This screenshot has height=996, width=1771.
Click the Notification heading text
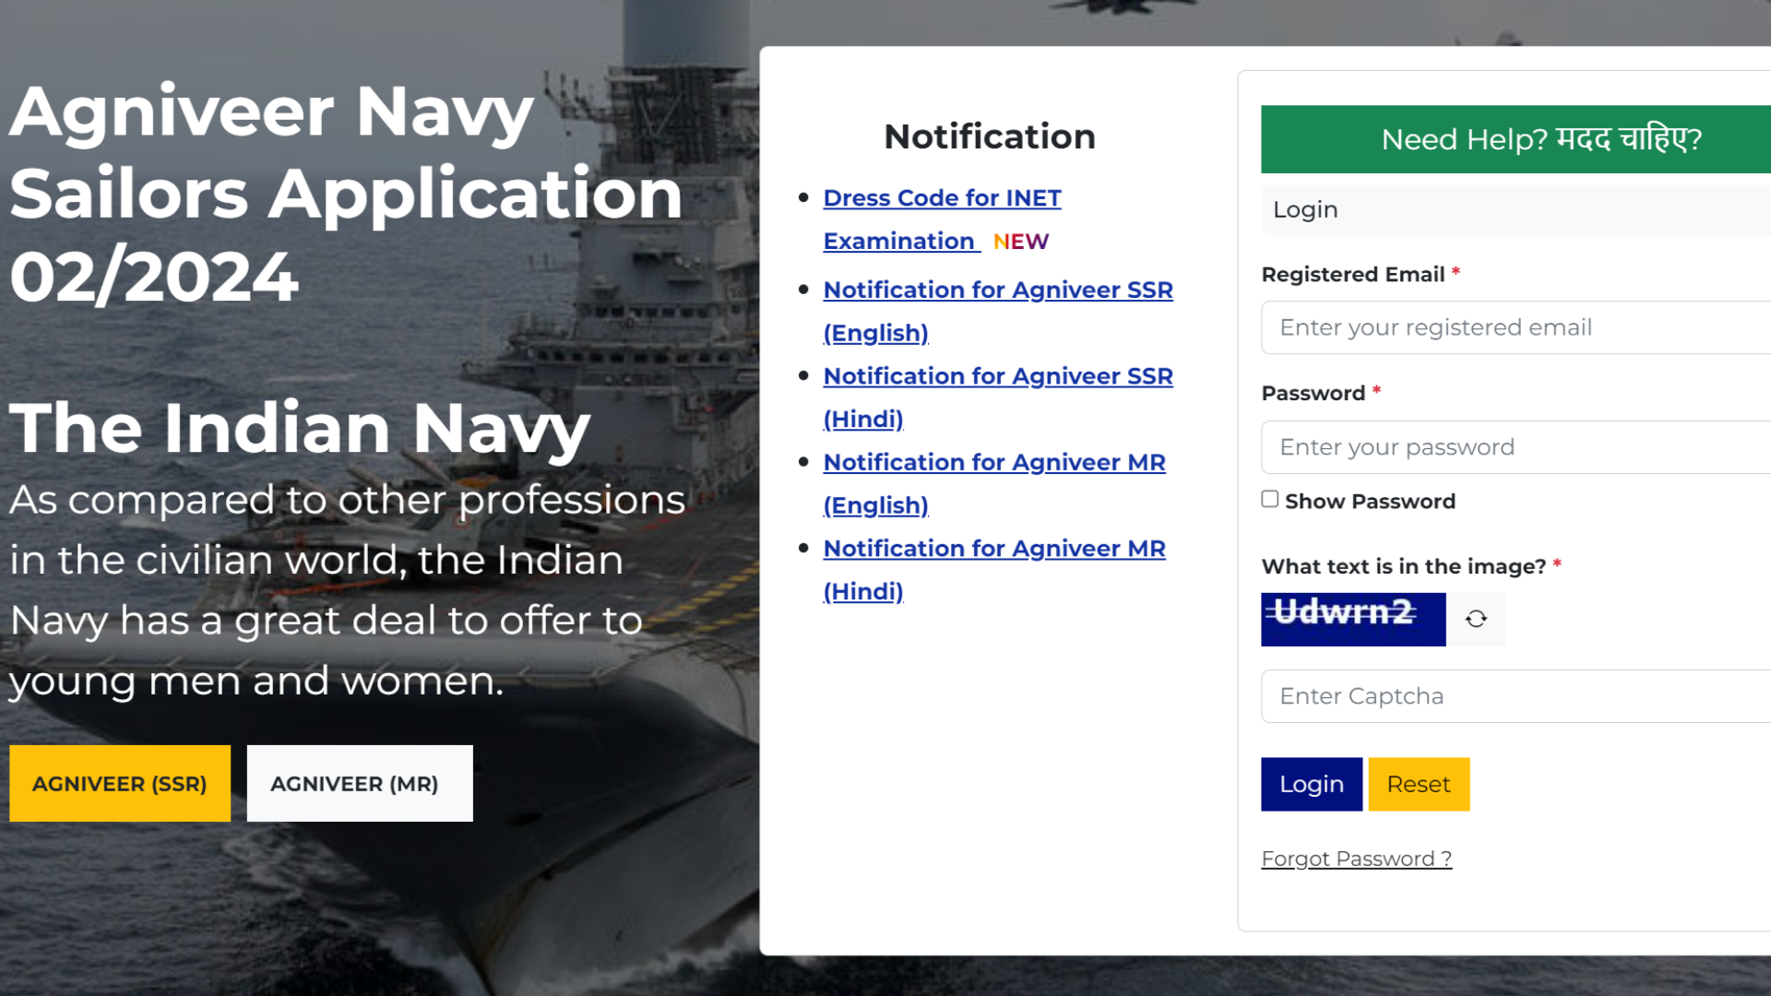(x=990, y=136)
